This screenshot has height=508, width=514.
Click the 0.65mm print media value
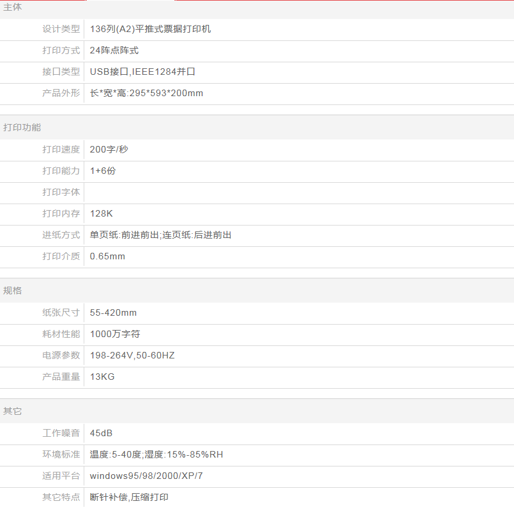click(x=107, y=256)
